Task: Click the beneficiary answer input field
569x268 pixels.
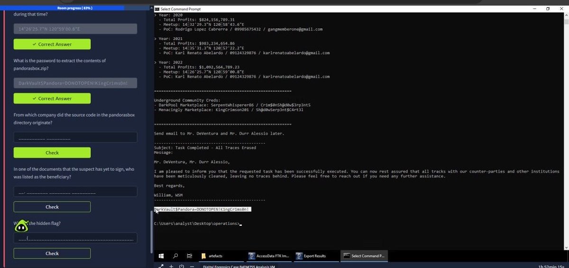Action: [75, 191]
